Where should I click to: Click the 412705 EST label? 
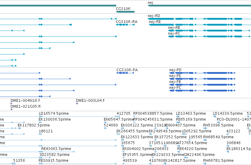pyautogui.click(x=123, y=114)
